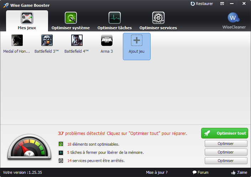Click the 5 tâches à fermer text
Screen dimensions: 251x177
[105, 152]
